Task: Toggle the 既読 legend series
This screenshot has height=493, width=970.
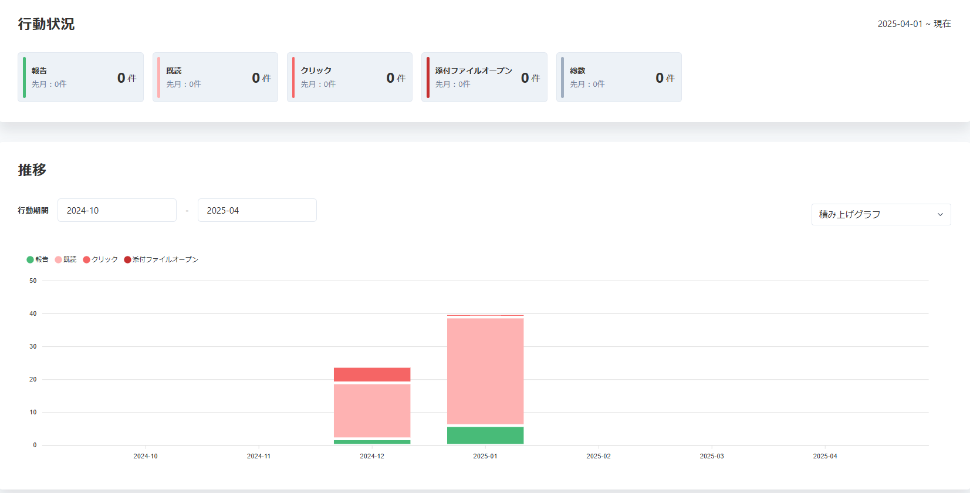Action: coord(66,259)
